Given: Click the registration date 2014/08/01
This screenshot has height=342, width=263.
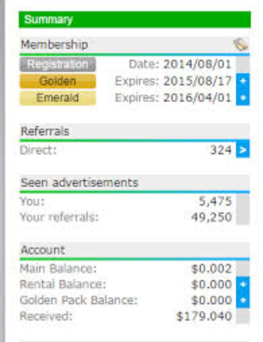Looking at the screenshot, I should pos(197,64).
